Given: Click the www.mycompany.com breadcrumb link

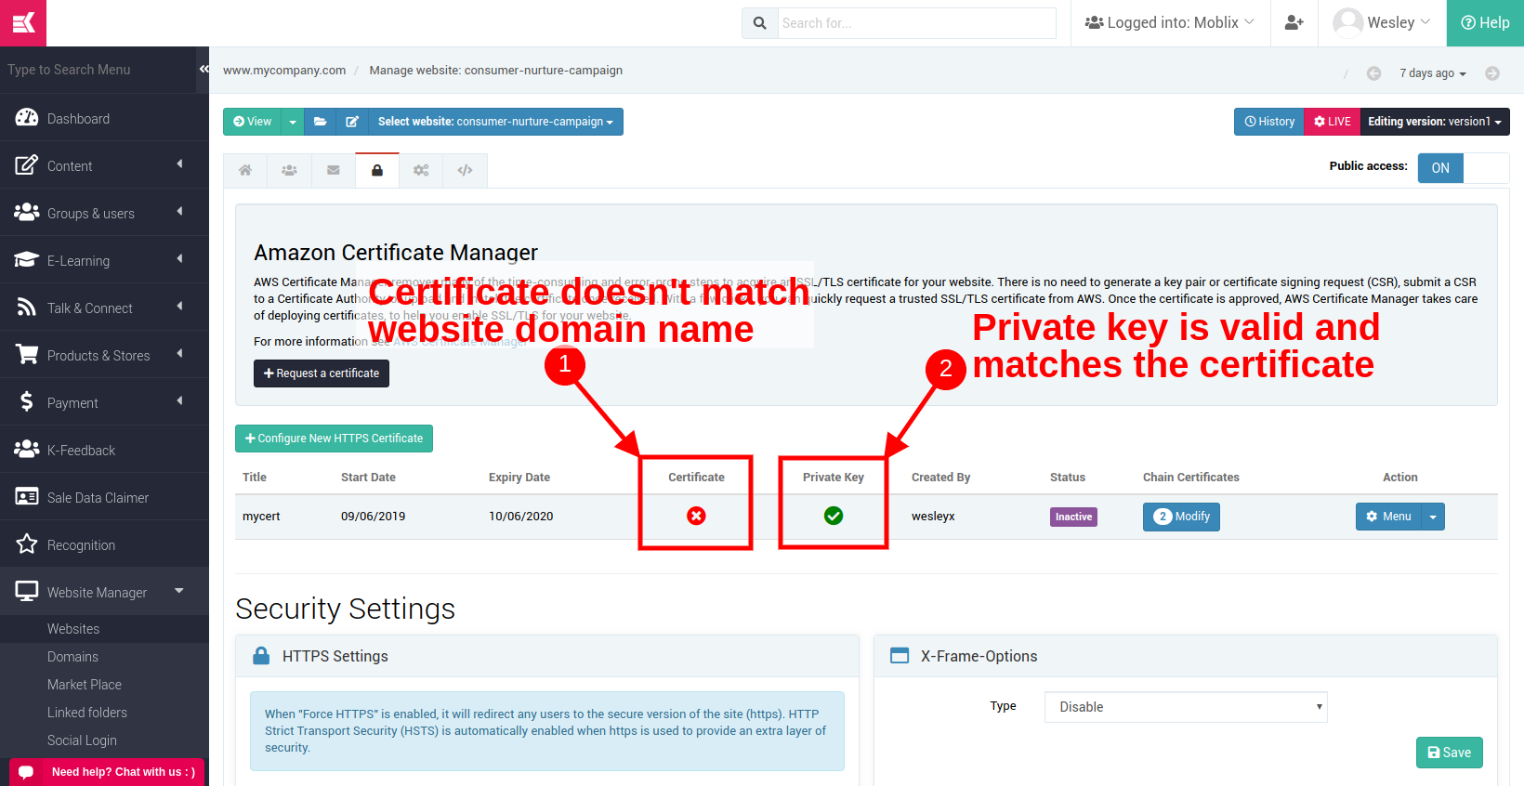Looking at the screenshot, I should tap(284, 71).
